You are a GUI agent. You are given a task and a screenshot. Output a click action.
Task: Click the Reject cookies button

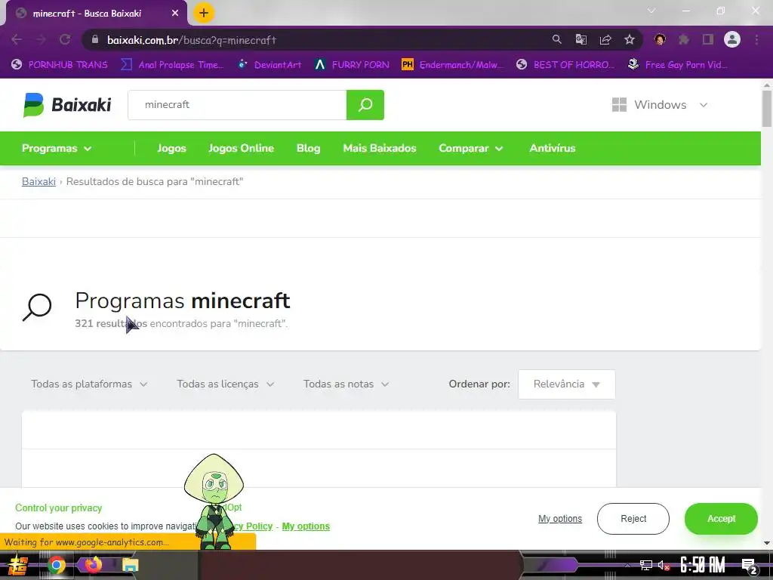633,519
